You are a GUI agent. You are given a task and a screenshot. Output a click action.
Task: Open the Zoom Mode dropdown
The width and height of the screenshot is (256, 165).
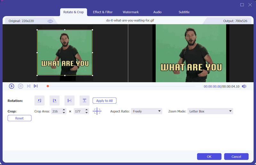[210, 111]
